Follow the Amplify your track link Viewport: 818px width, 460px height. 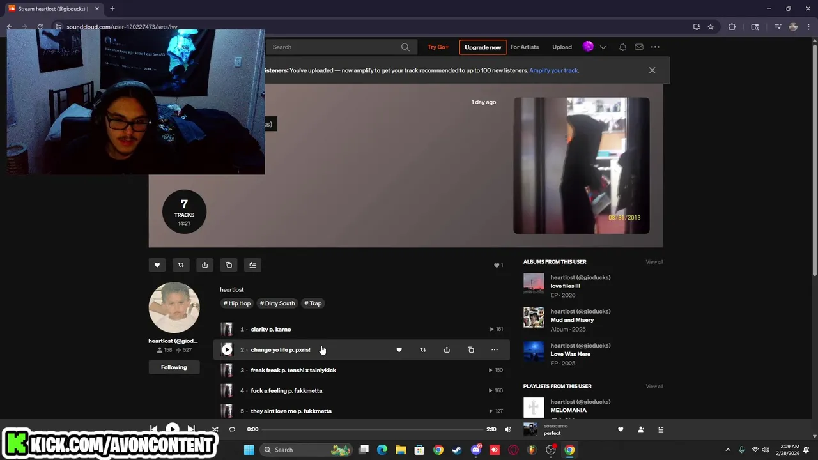click(553, 70)
